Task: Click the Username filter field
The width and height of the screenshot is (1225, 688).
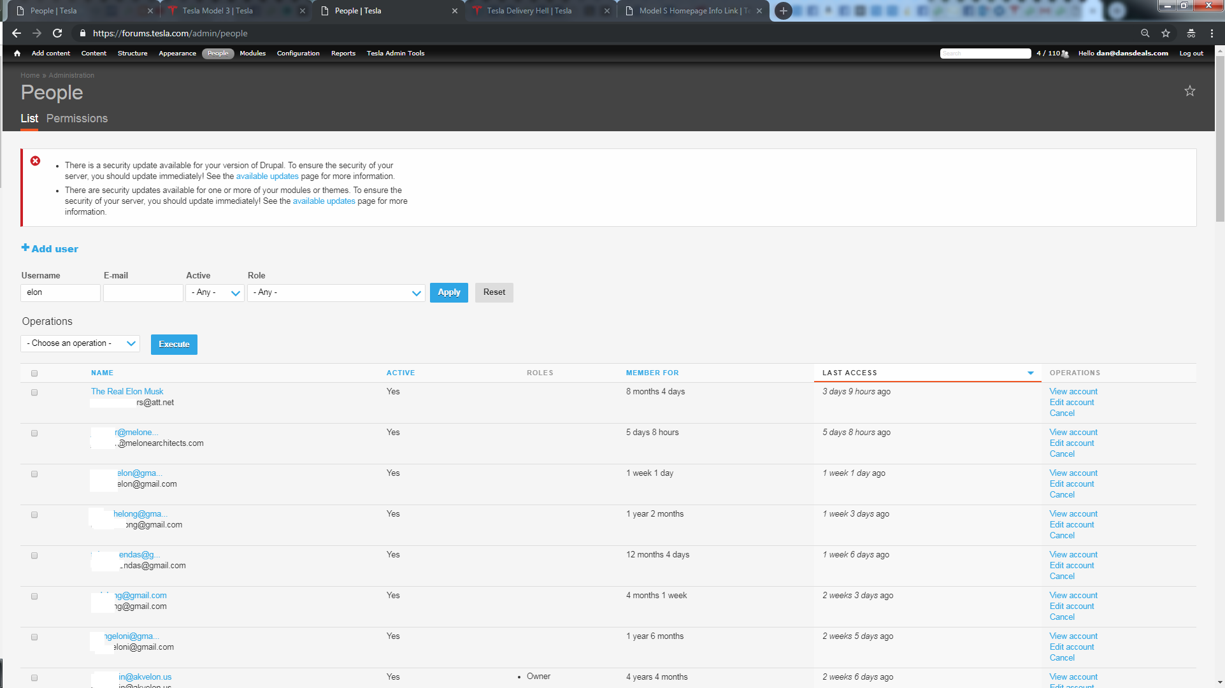Action: pyautogui.click(x=61, y=292)
